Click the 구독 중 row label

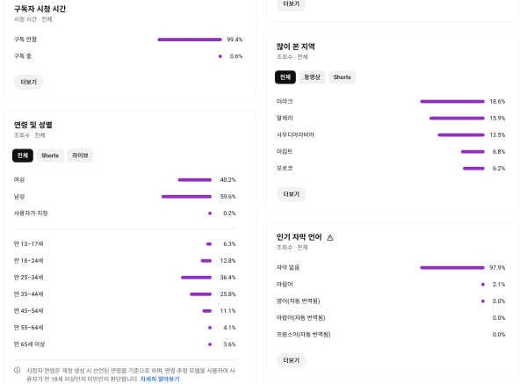coord(23,56)
